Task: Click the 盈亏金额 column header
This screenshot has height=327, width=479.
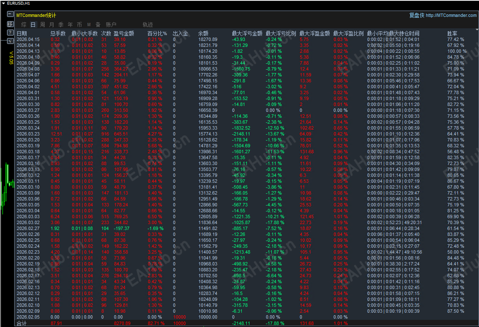Action: click(x=124, y=33)
